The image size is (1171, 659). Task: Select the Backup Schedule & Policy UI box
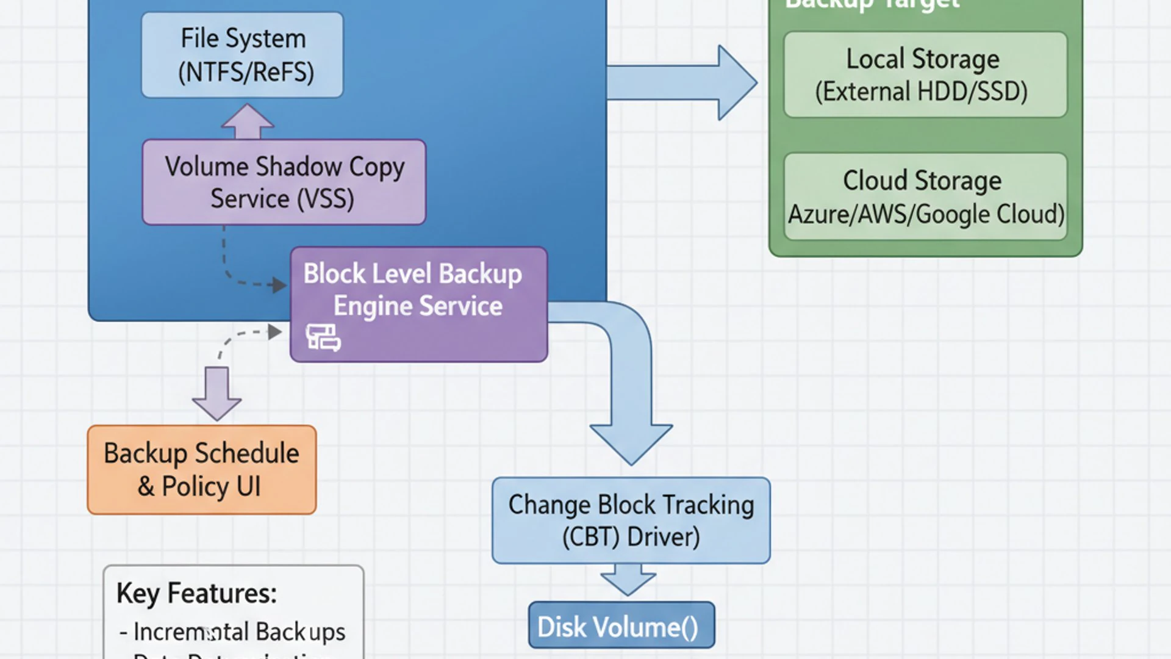click(202, 470)
